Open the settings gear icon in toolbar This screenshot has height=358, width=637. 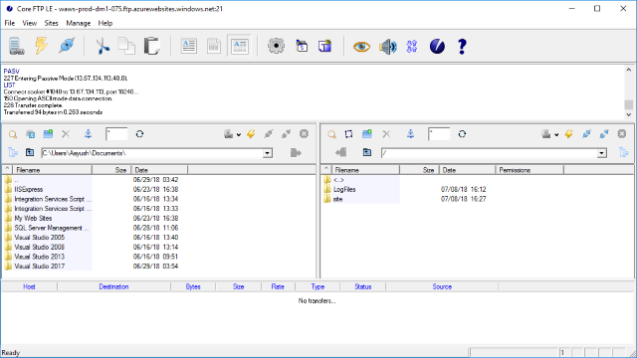pyautogui.click(x=276, y=46)
